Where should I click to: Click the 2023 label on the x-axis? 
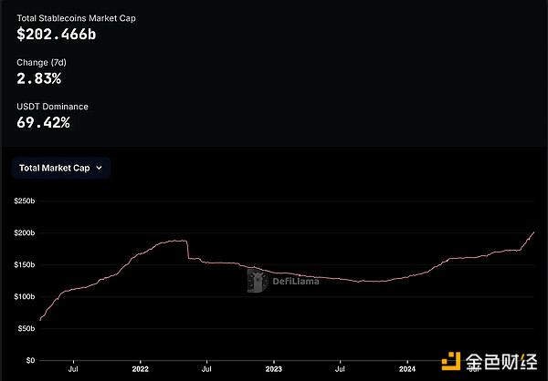click(x=273, y=372)
